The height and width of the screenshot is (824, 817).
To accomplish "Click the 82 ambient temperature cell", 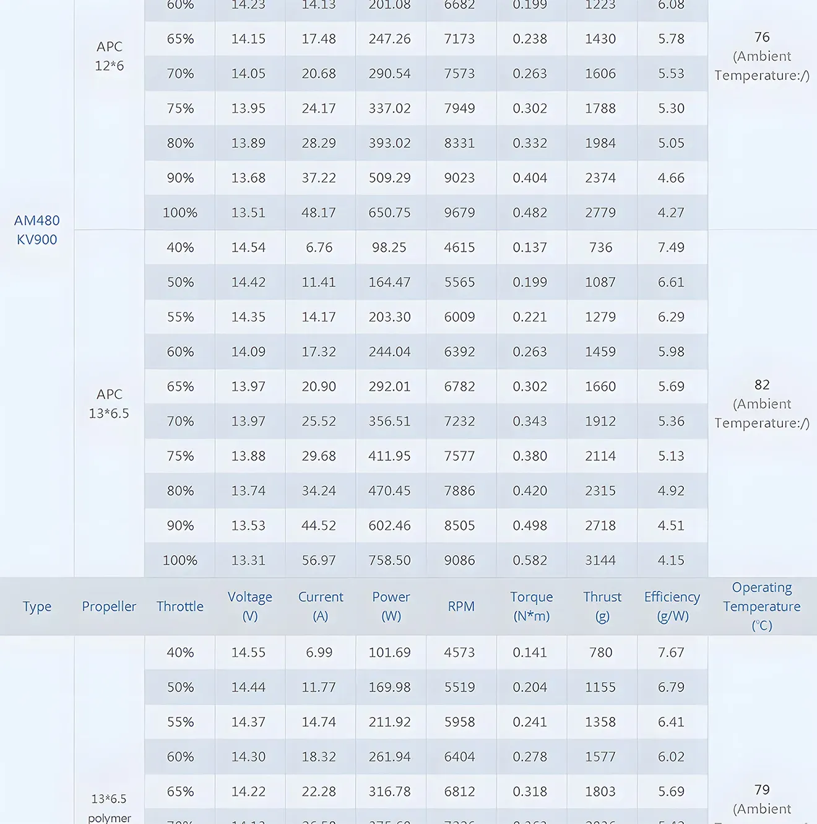I will (762, 404).
